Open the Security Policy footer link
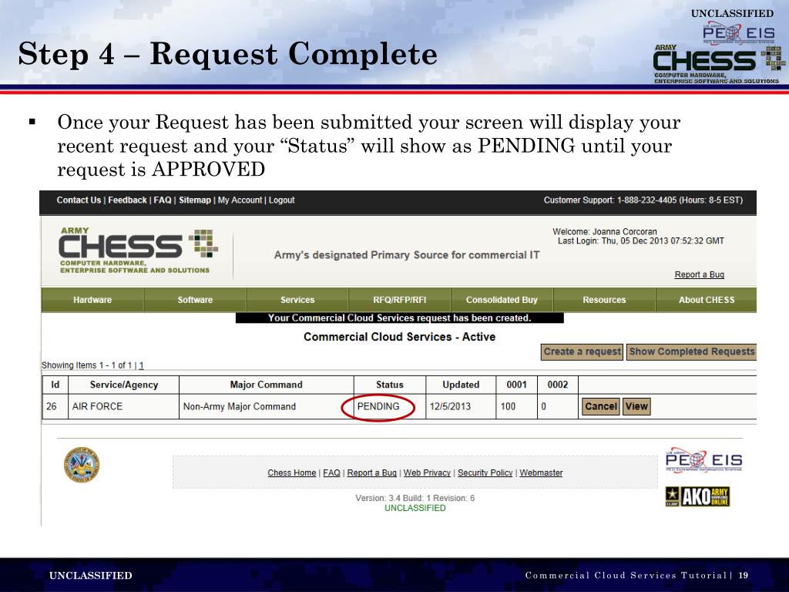This screenshot has width=789, height=592. [x=485, y=473]
